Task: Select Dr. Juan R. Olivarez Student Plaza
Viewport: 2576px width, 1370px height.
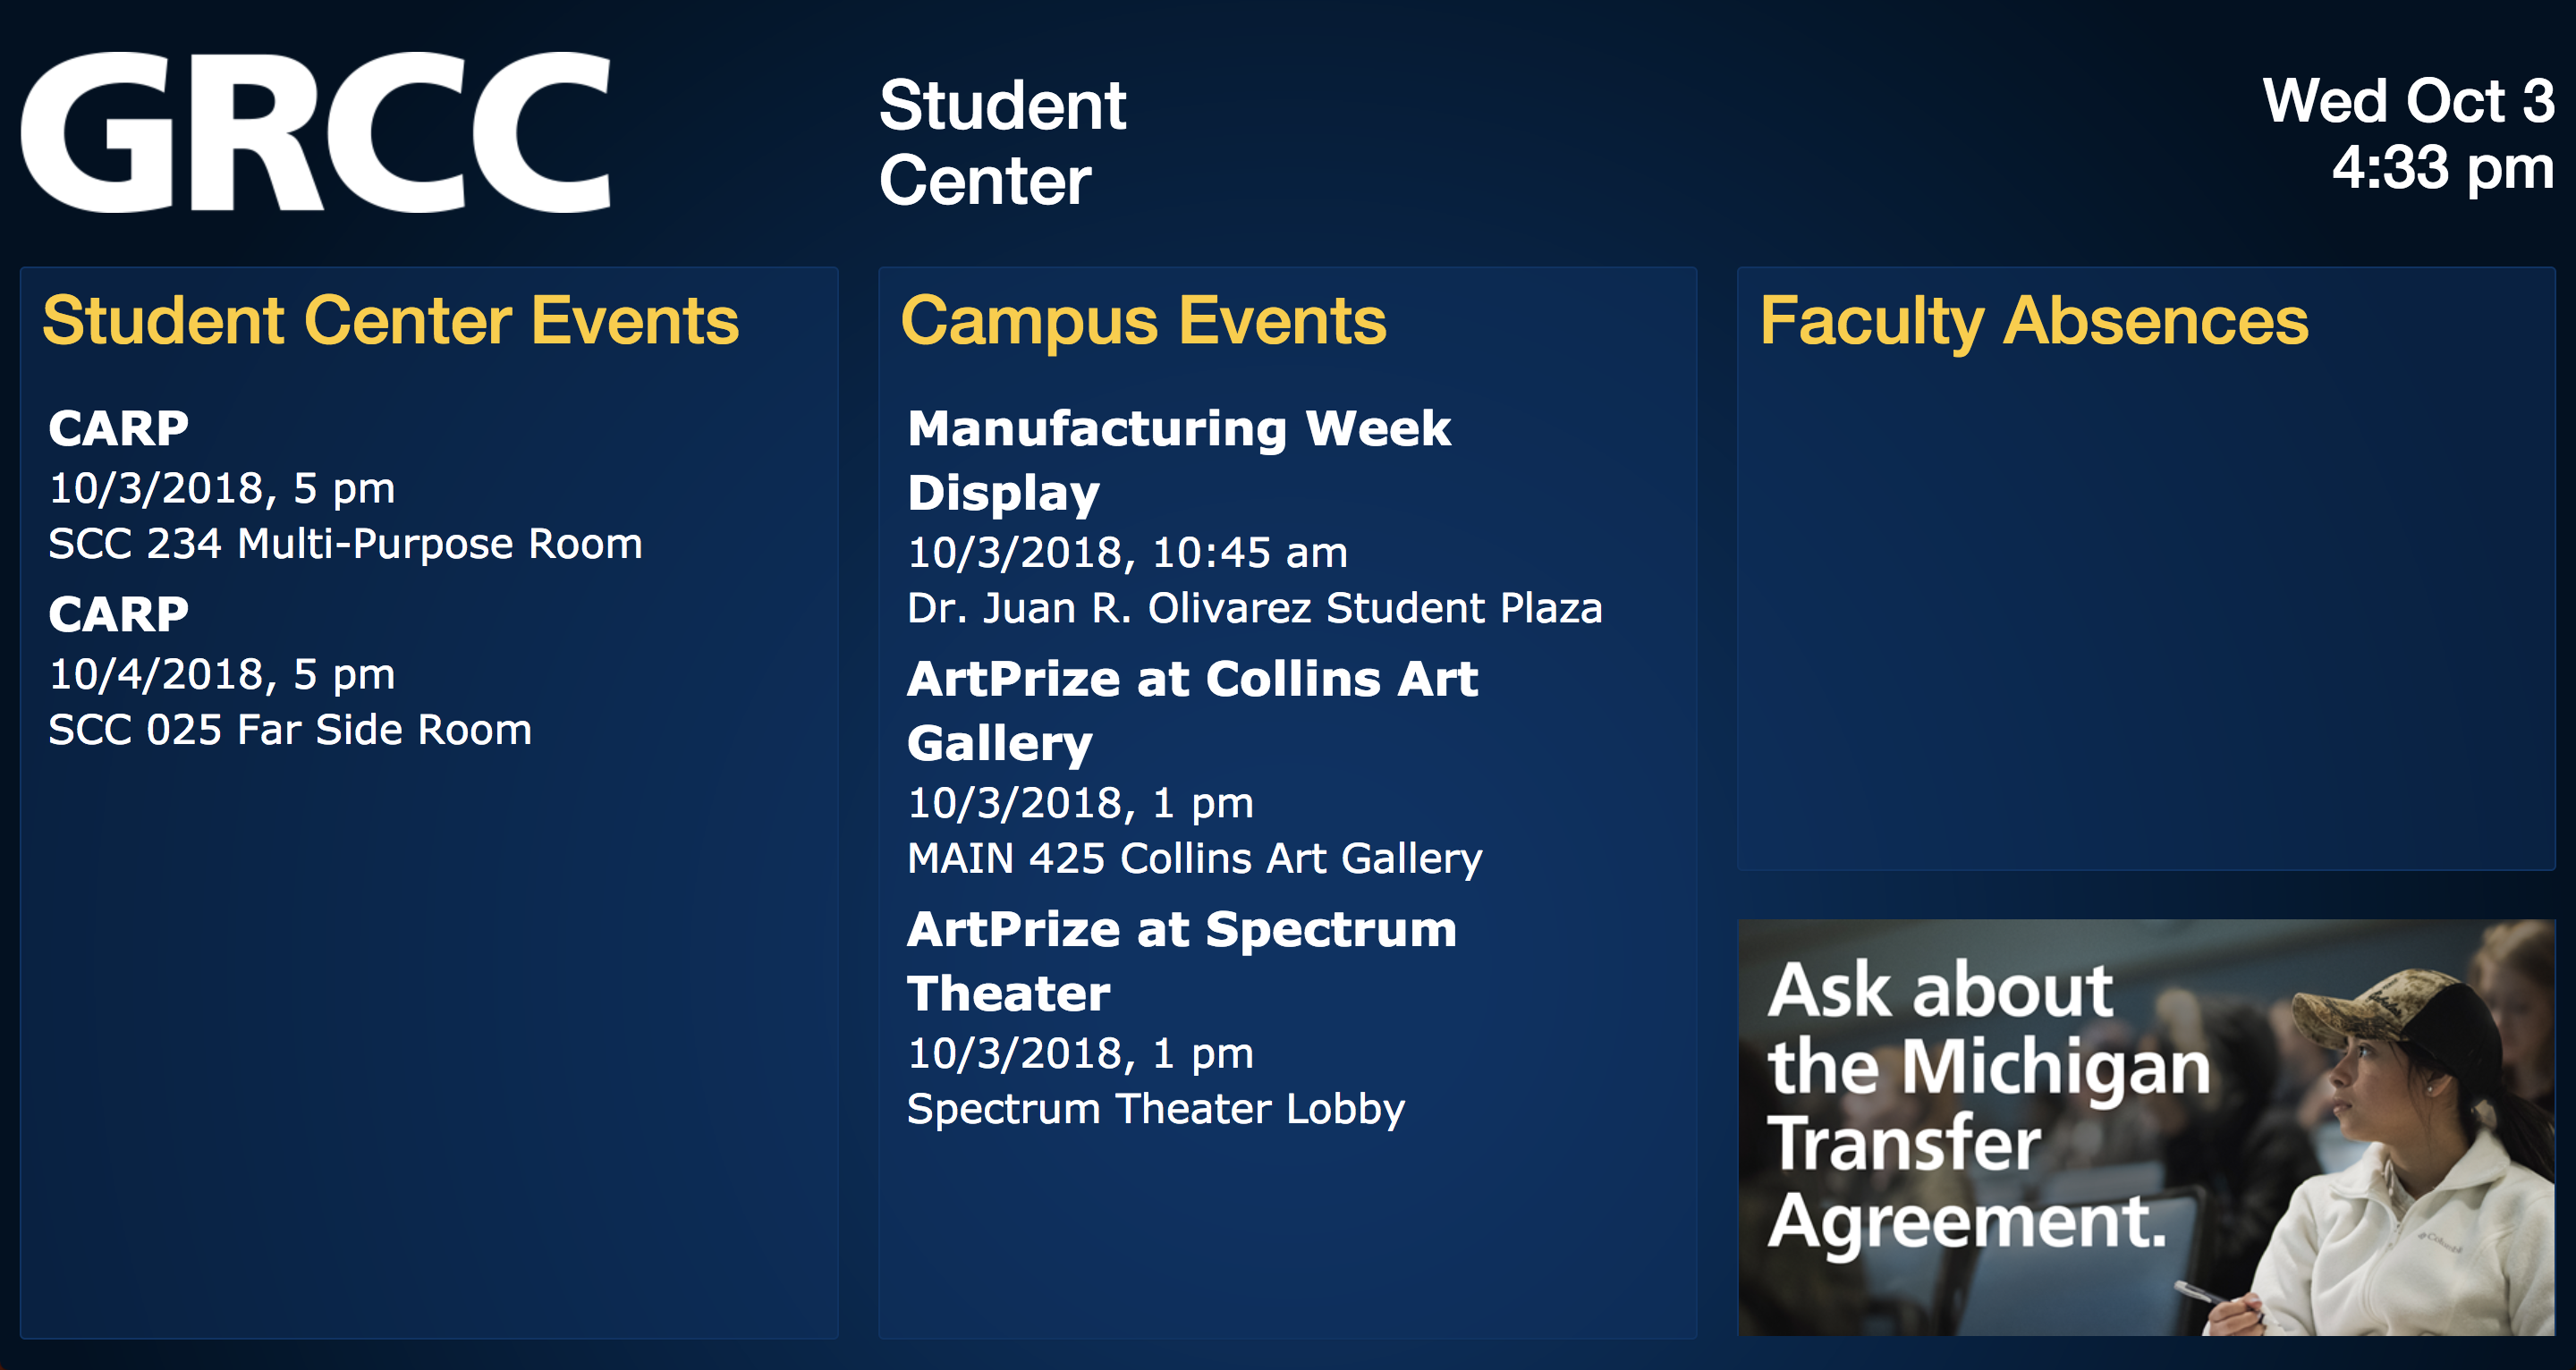Action: 1254,608
